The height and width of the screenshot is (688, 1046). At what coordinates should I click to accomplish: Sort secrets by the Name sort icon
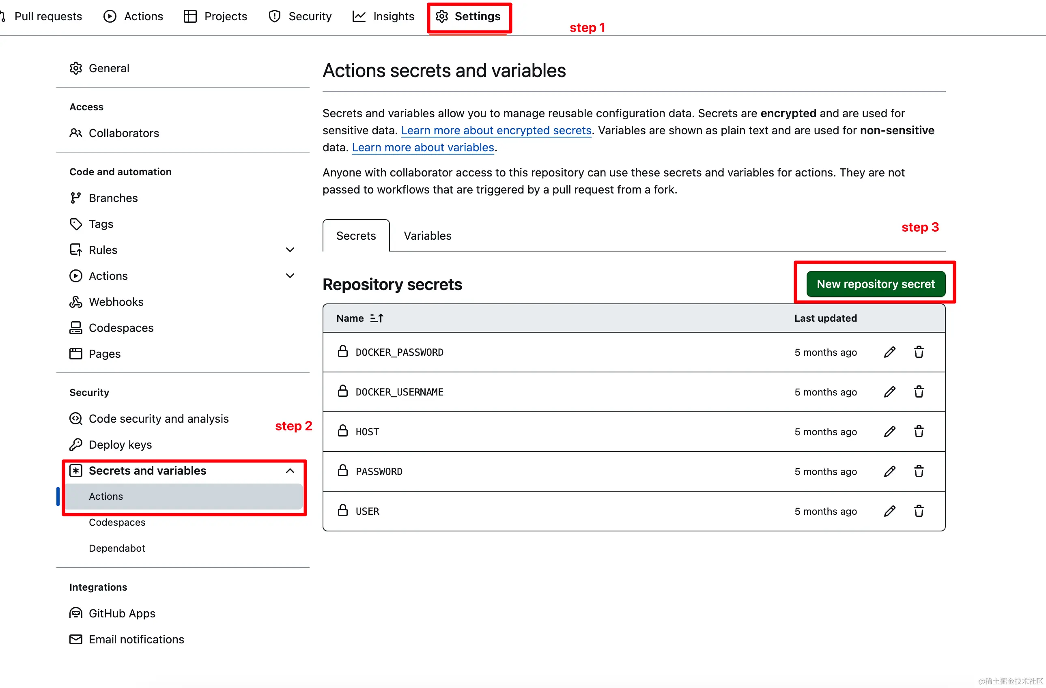[x=377, y=318]
